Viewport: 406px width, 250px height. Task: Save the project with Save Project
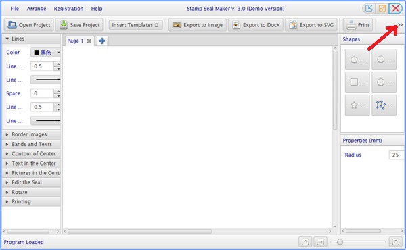point(79,25)
